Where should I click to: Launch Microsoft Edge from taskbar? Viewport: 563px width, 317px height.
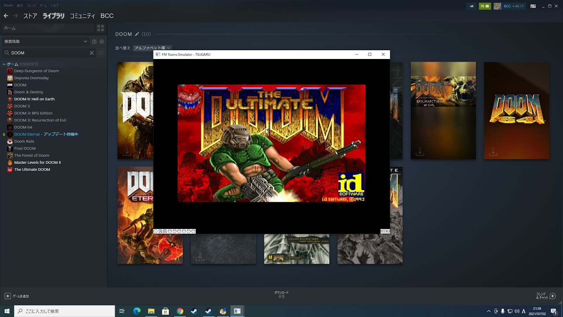click(137, 311)
